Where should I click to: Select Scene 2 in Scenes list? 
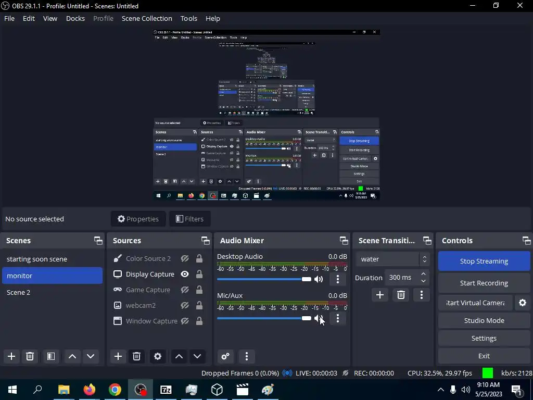(x=52, y=293)
